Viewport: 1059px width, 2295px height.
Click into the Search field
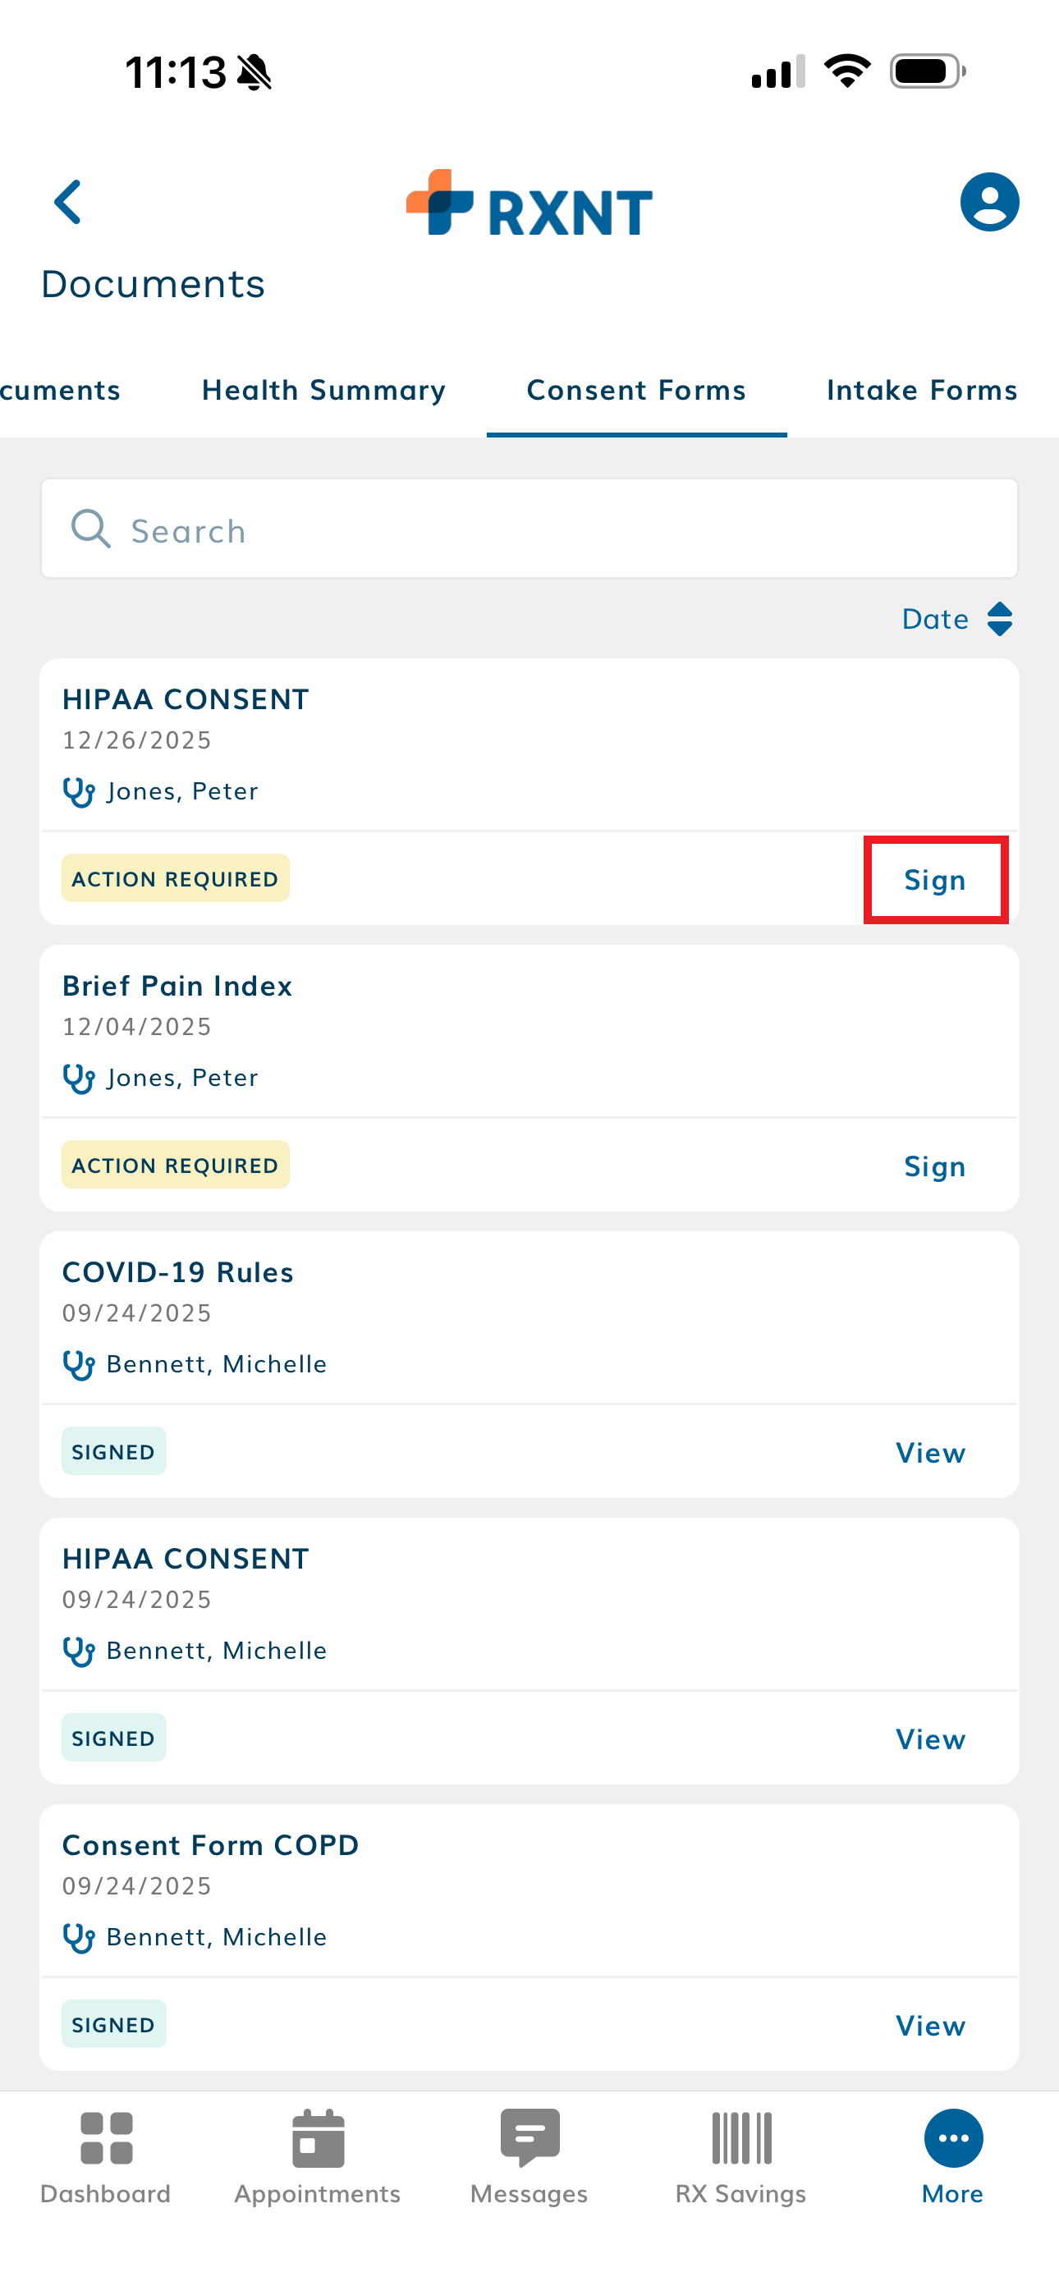click(552, 531)
